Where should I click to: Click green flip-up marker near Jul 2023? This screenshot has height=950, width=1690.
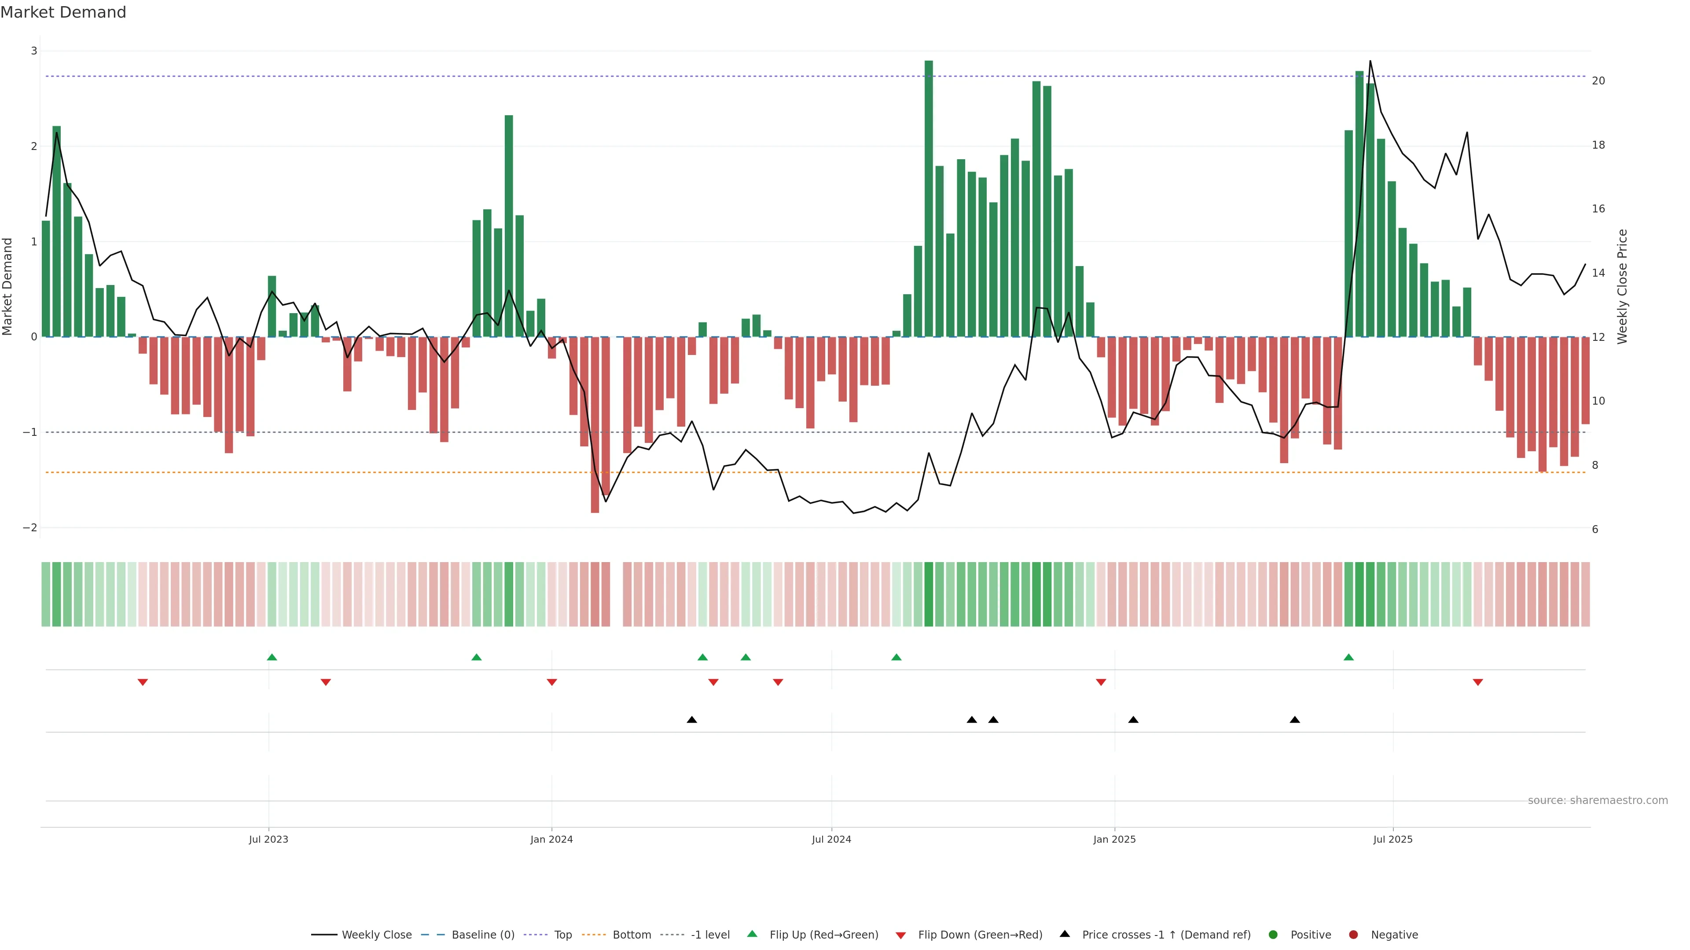272,658
